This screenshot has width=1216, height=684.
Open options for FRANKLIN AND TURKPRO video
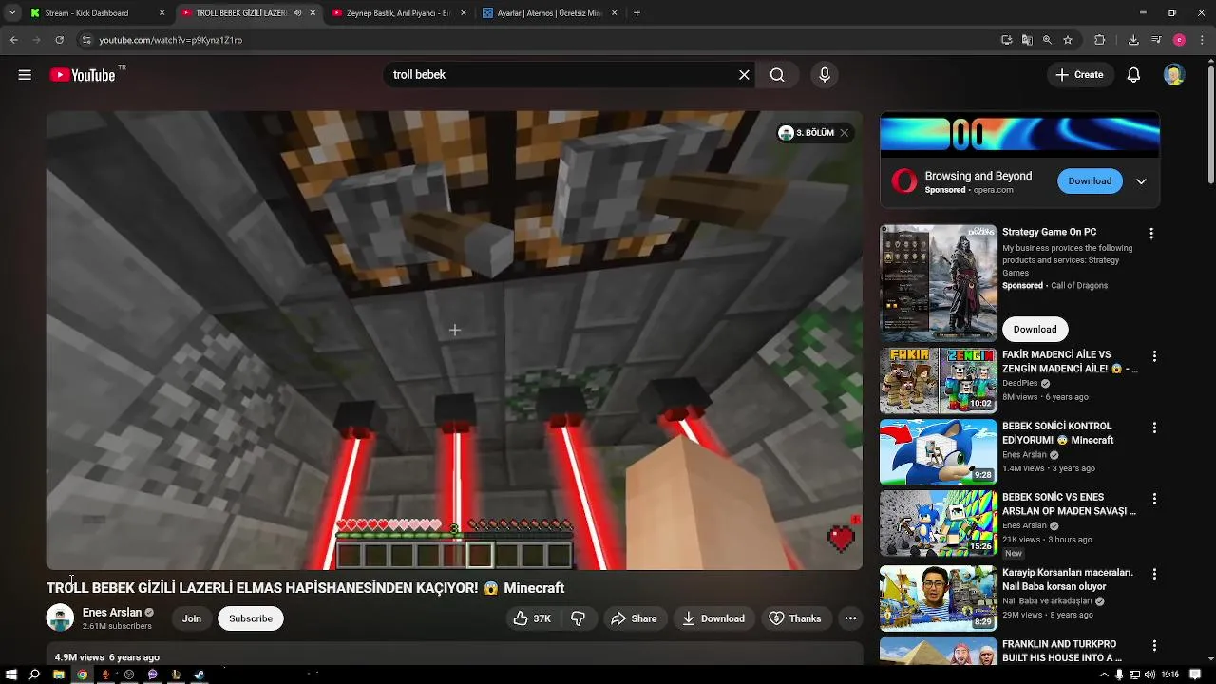point(1154,645)
